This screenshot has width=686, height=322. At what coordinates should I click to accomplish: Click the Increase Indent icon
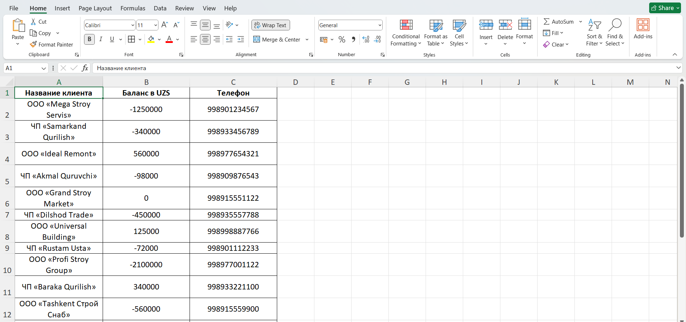(x=241, y=40)
